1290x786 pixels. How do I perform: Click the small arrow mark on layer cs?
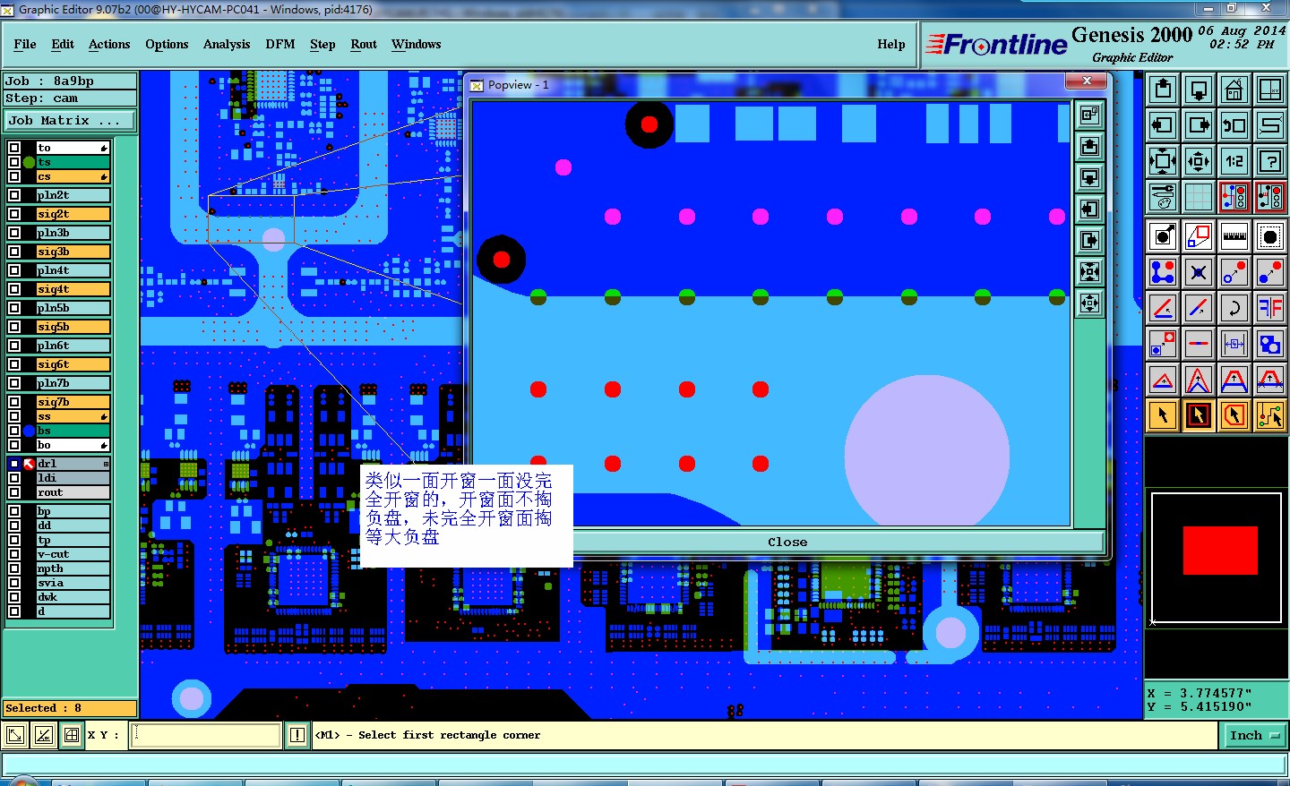(104, 176)
